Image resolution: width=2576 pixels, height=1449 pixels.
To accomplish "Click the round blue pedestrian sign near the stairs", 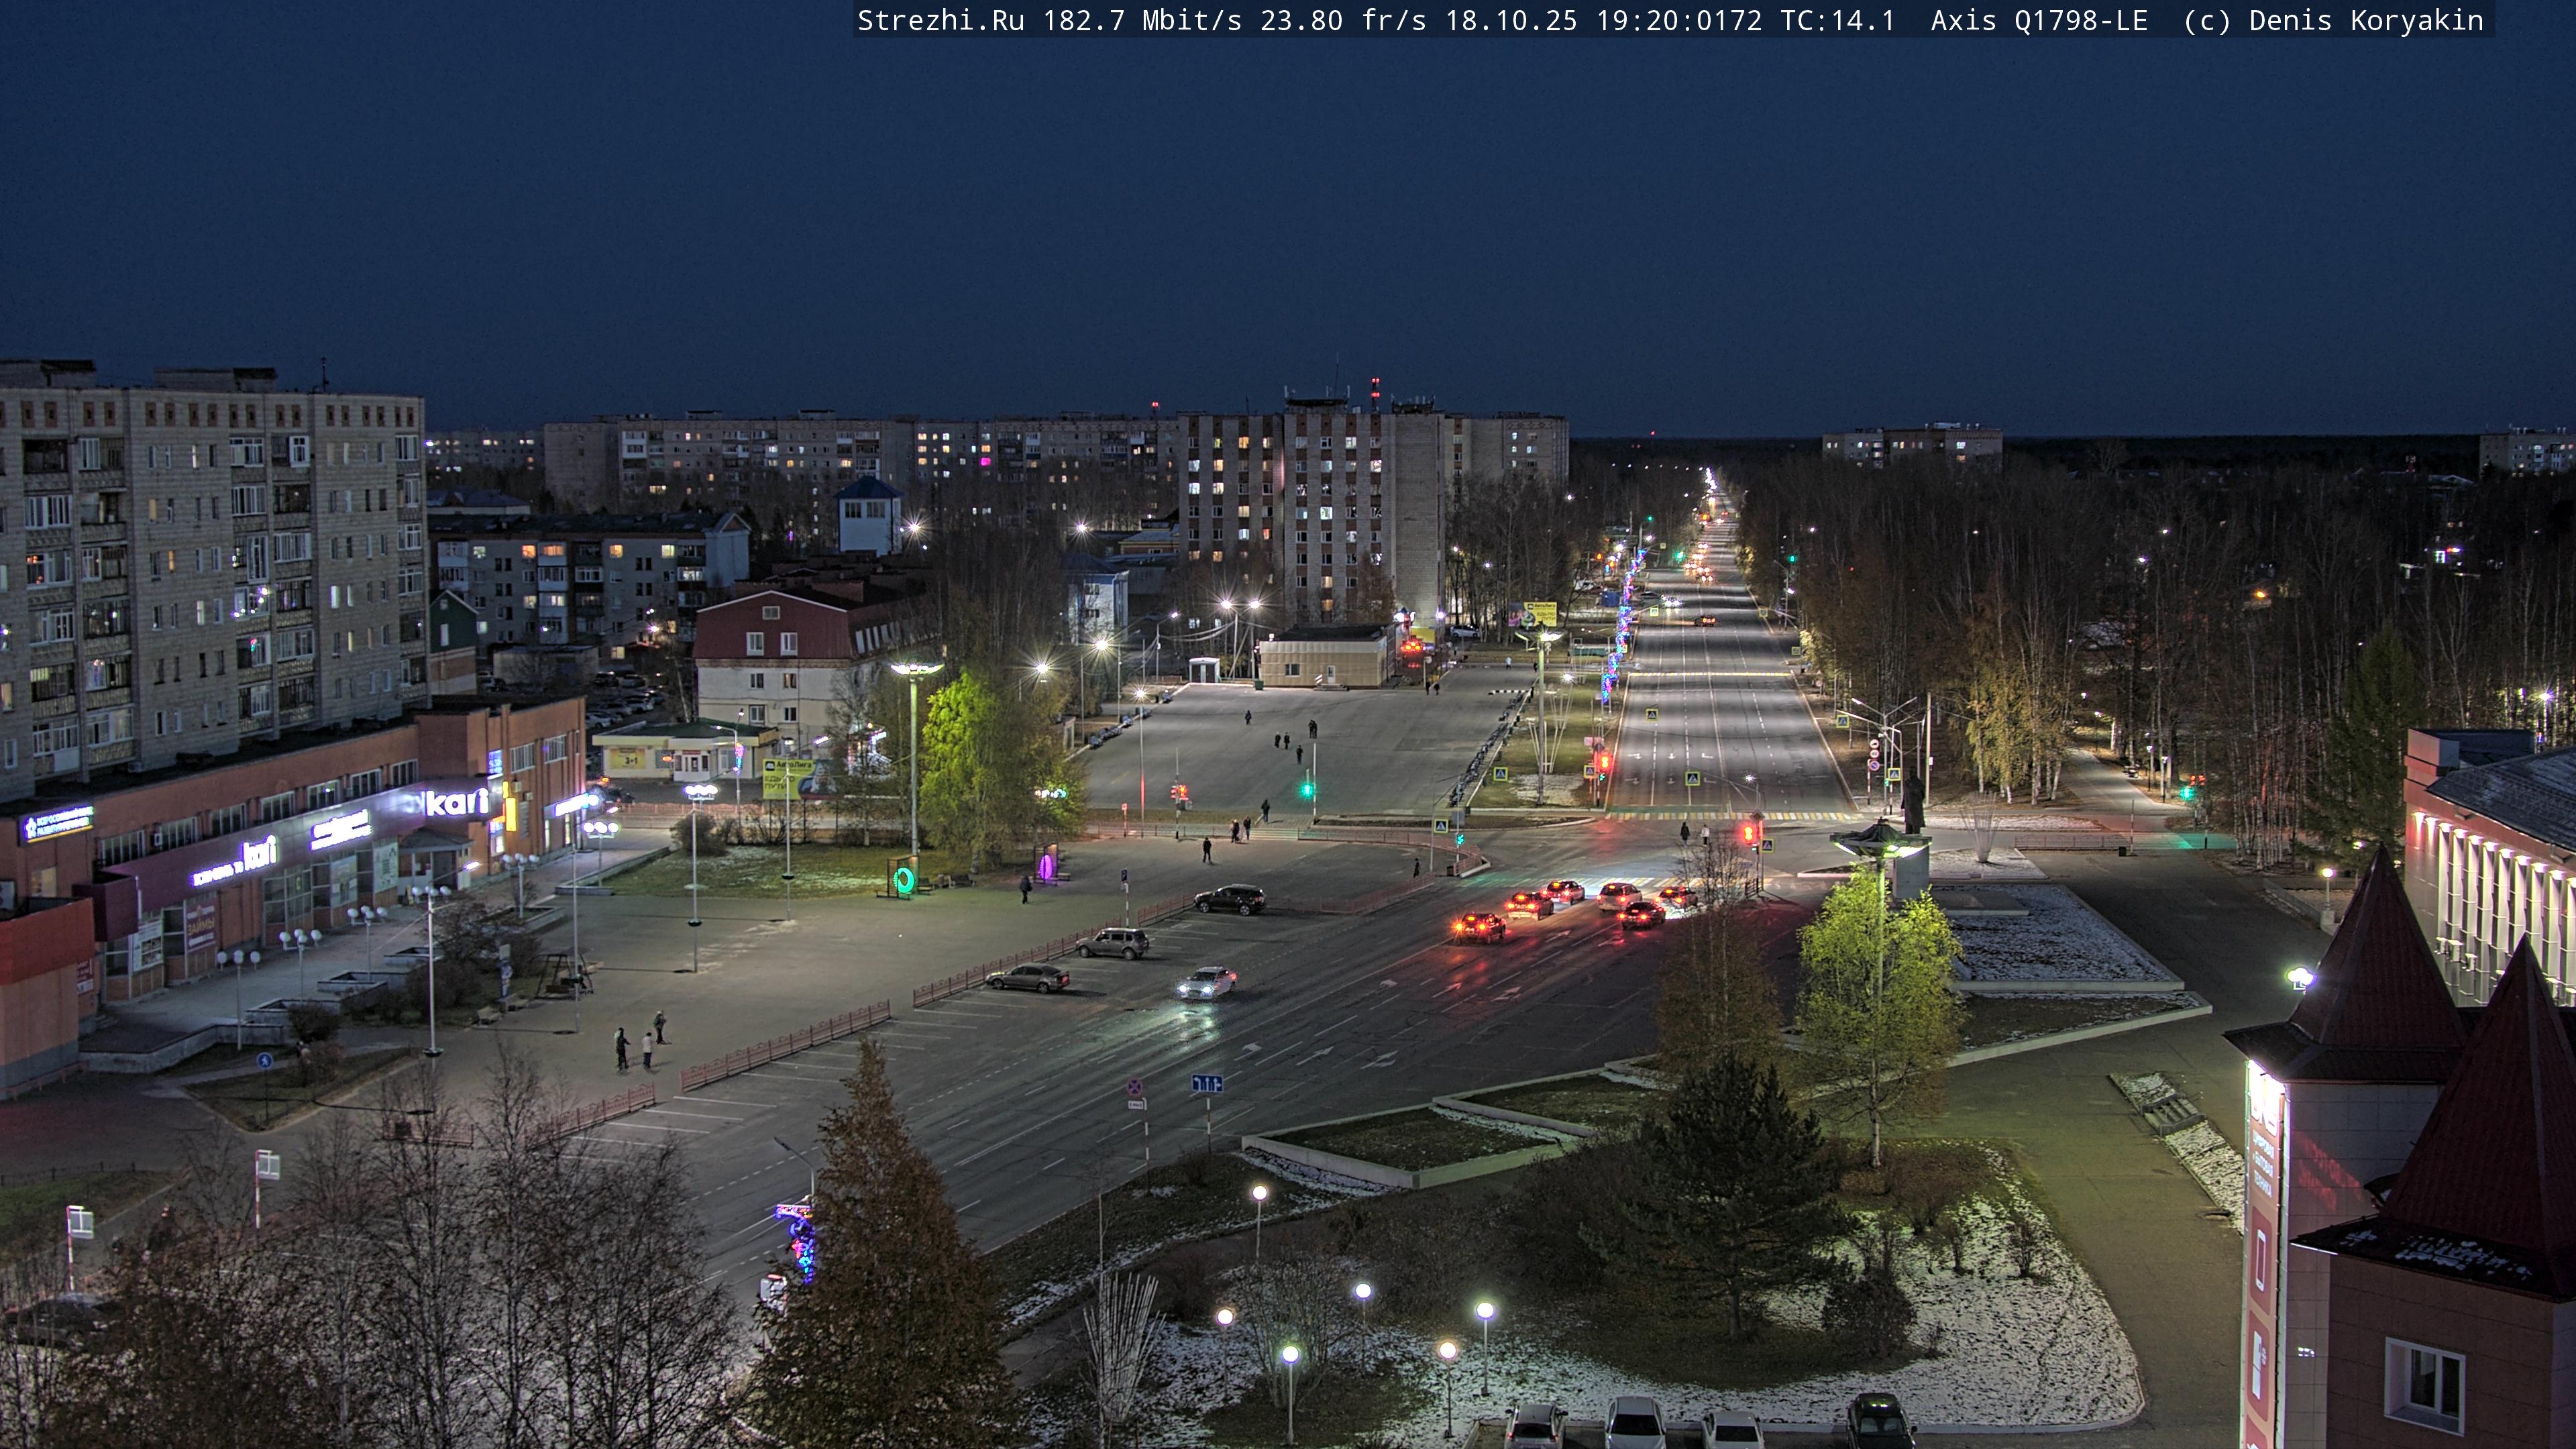I will pyautogui.click(x=264, y=1060).
